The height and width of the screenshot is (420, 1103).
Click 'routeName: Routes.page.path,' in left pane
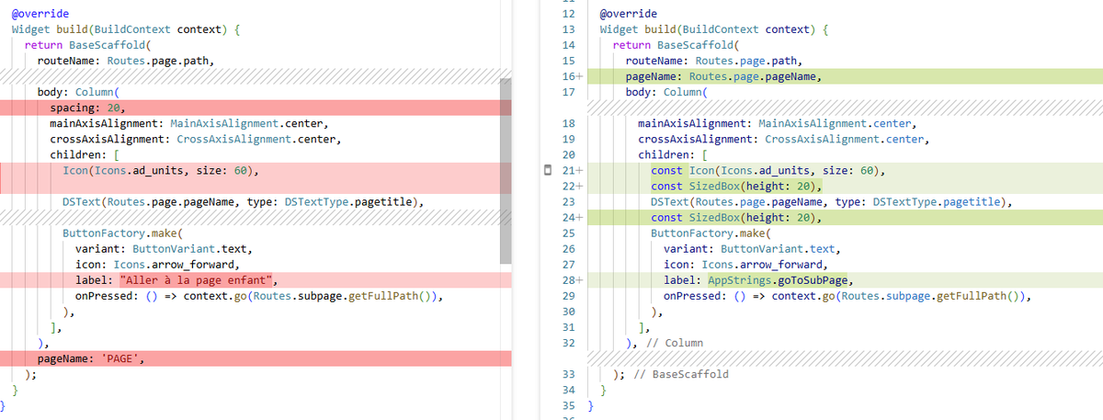[x=125, y=61]
